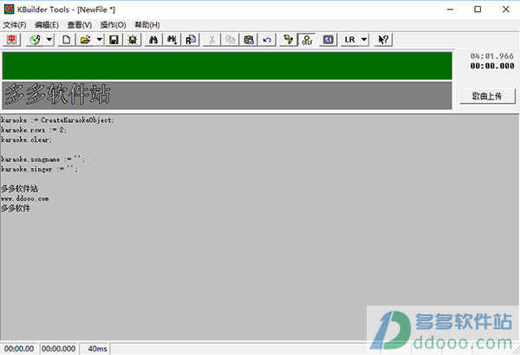This screenshot has width=520, height=355.
Task: Click the binoculars find icon
Action: point(153,40)
